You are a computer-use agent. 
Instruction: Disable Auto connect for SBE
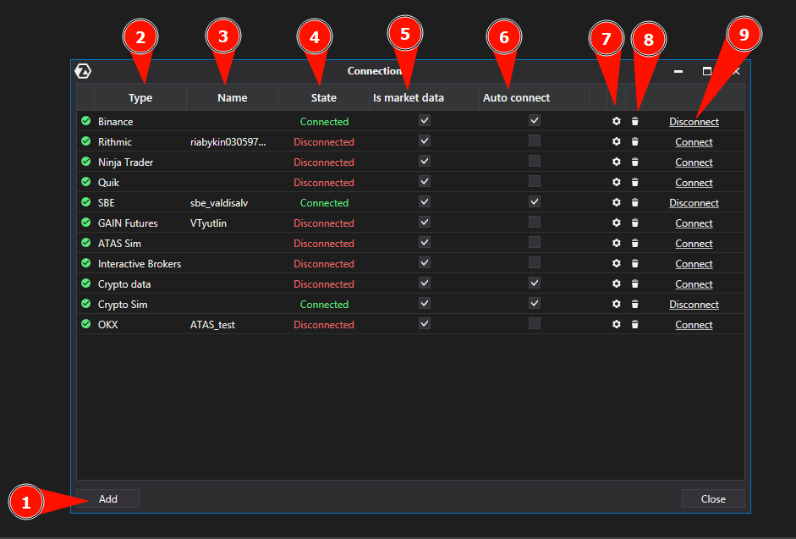(x=534, y=201)
